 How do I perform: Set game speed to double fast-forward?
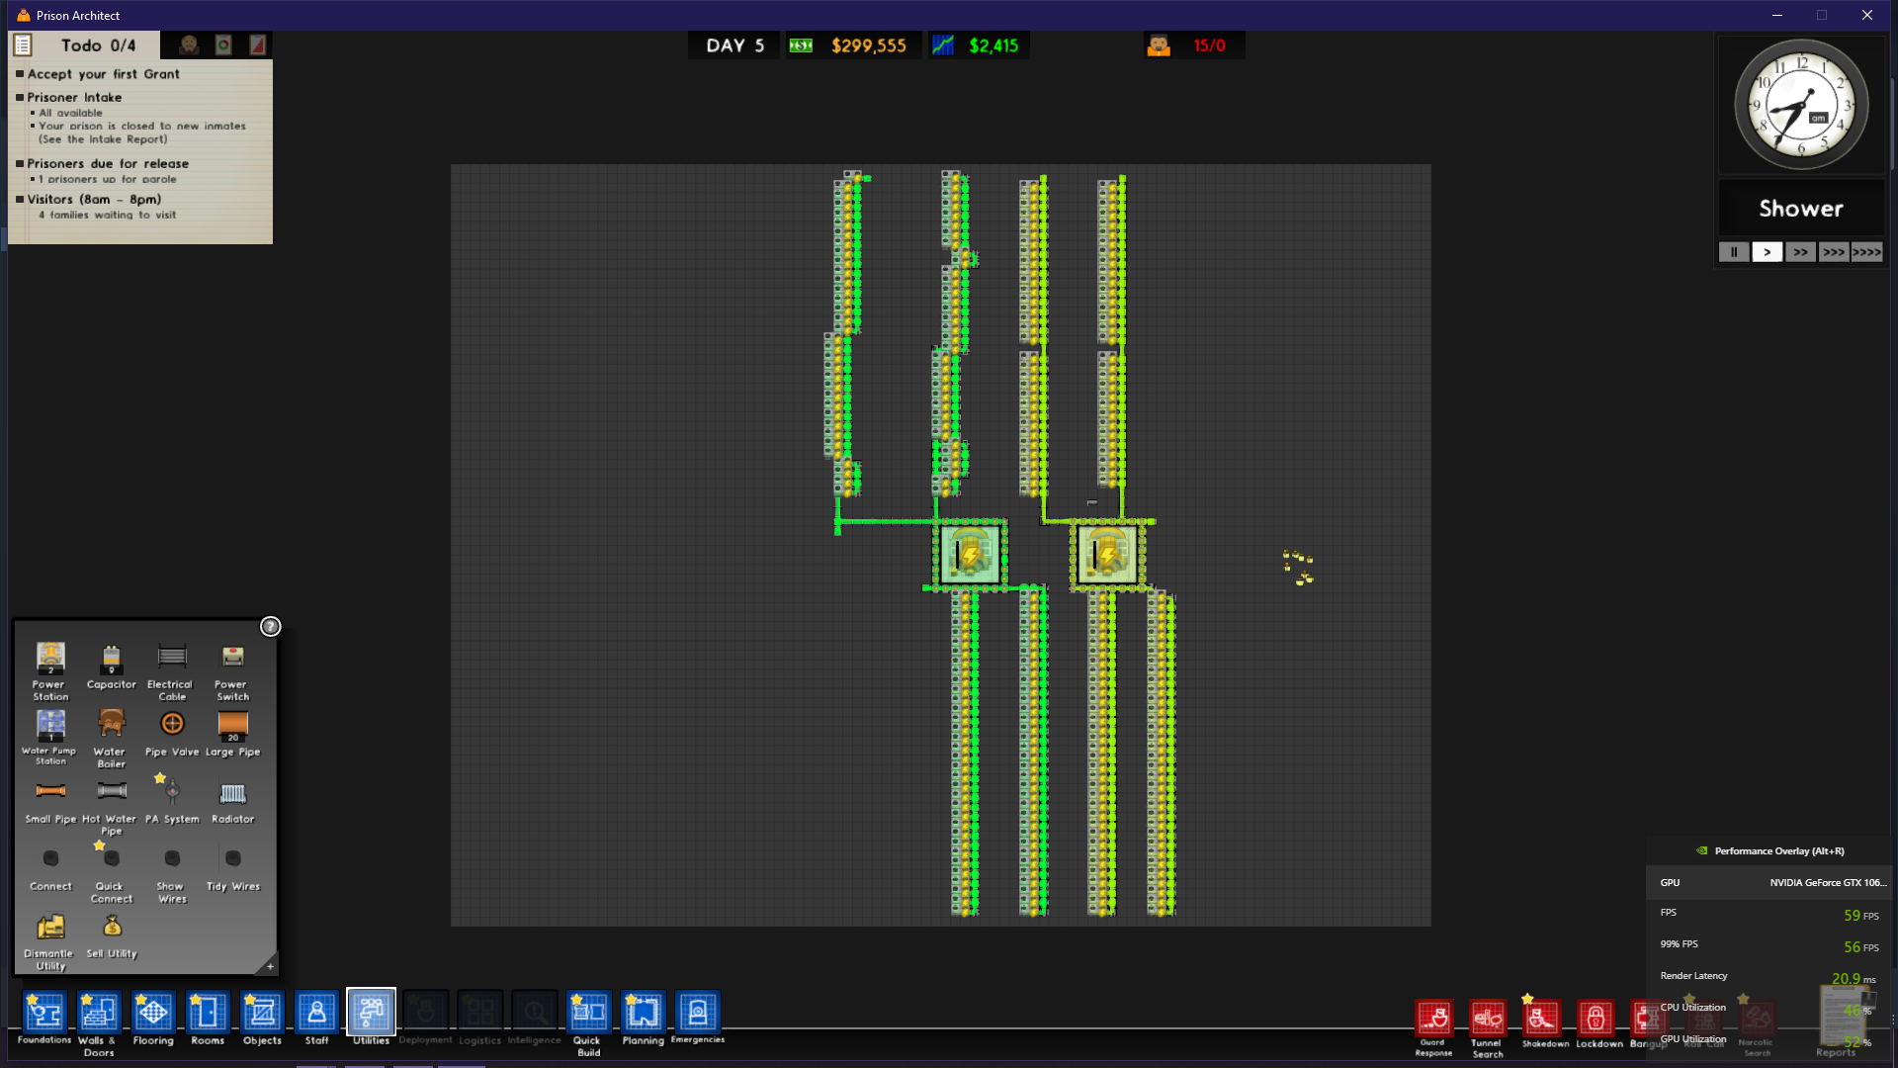(1800, 252)
